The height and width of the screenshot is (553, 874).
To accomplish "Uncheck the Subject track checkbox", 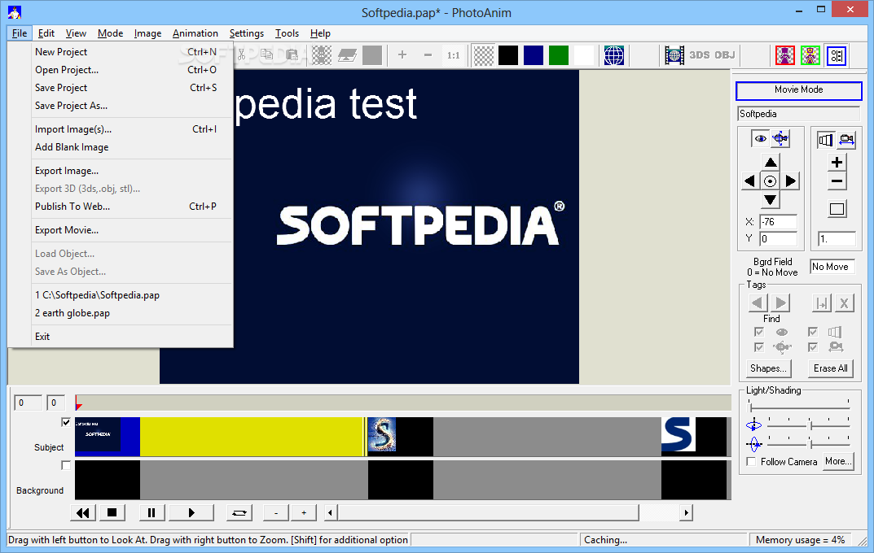I will (x=66, y=422).
